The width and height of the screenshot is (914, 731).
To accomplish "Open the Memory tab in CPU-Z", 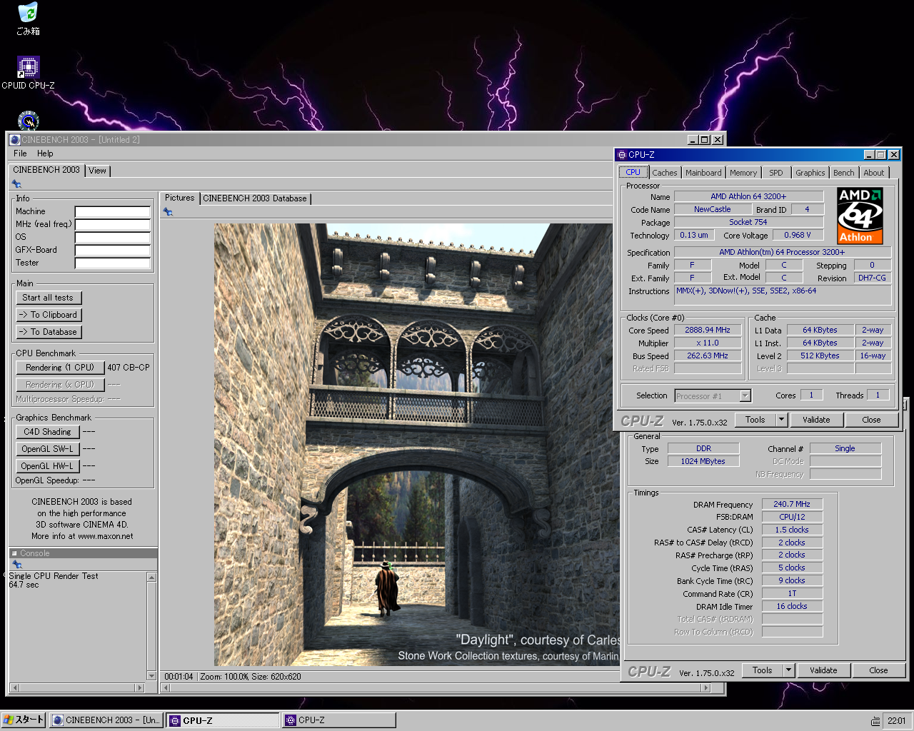I will coord(743,173).
